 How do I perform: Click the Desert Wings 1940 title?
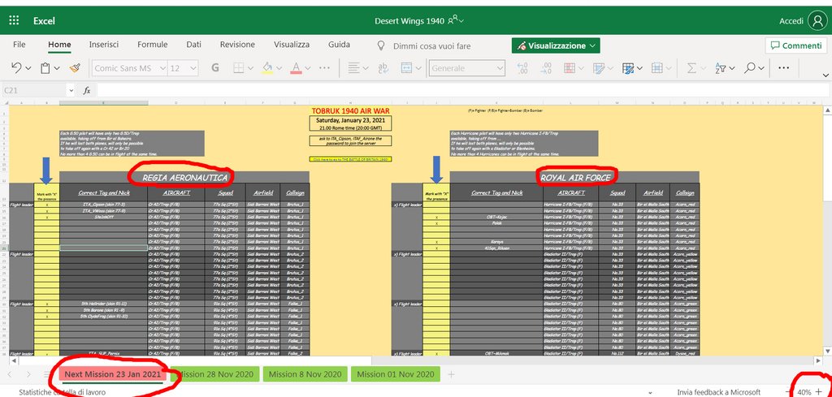(409, 20)
